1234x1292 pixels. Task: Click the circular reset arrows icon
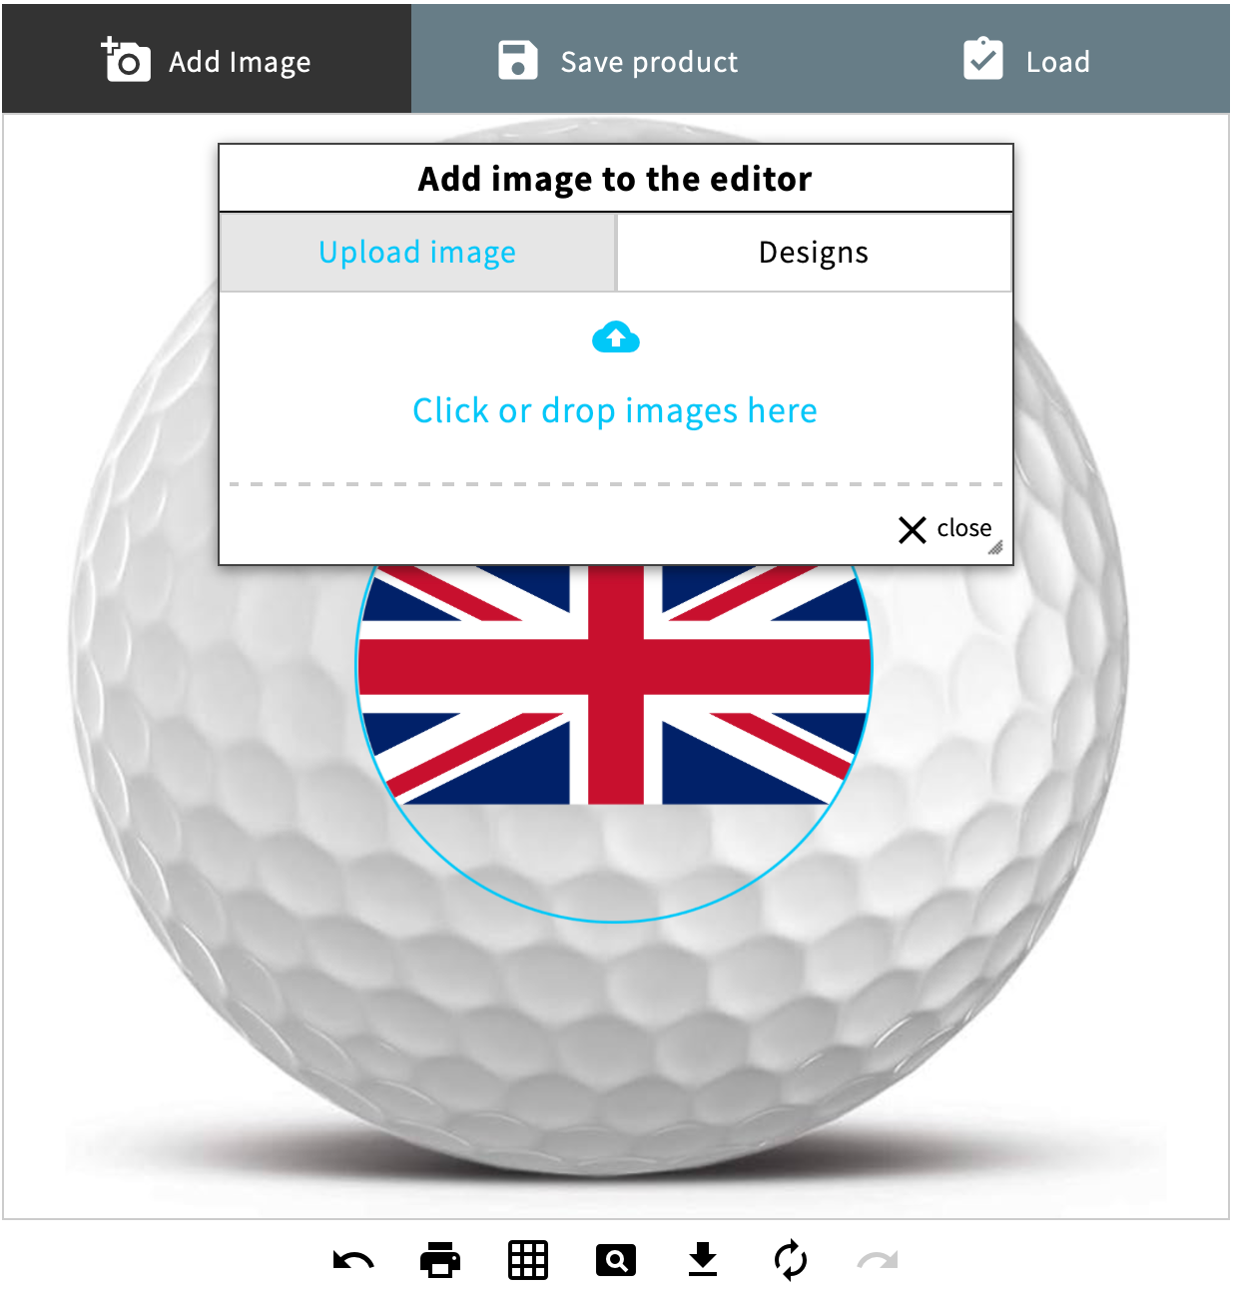point(791,1260)
